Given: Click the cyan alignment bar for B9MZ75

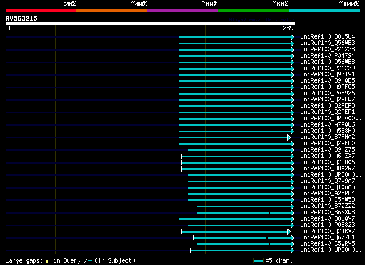Looking at the screenshot, I should 240,150.
